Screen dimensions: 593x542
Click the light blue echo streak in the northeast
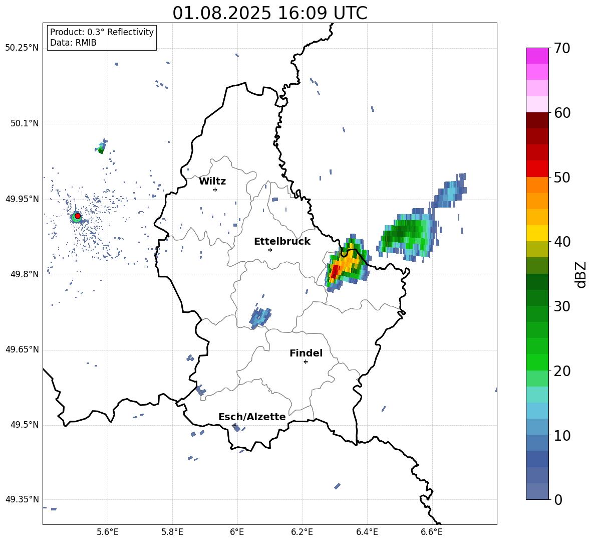pyautogui.click(x=449, y=191)
